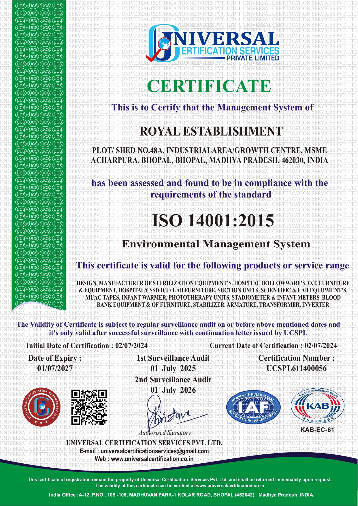The image size is (358, 506).
Task: Click the verification URL in the green footer
Action: click(x=230, y=486)
